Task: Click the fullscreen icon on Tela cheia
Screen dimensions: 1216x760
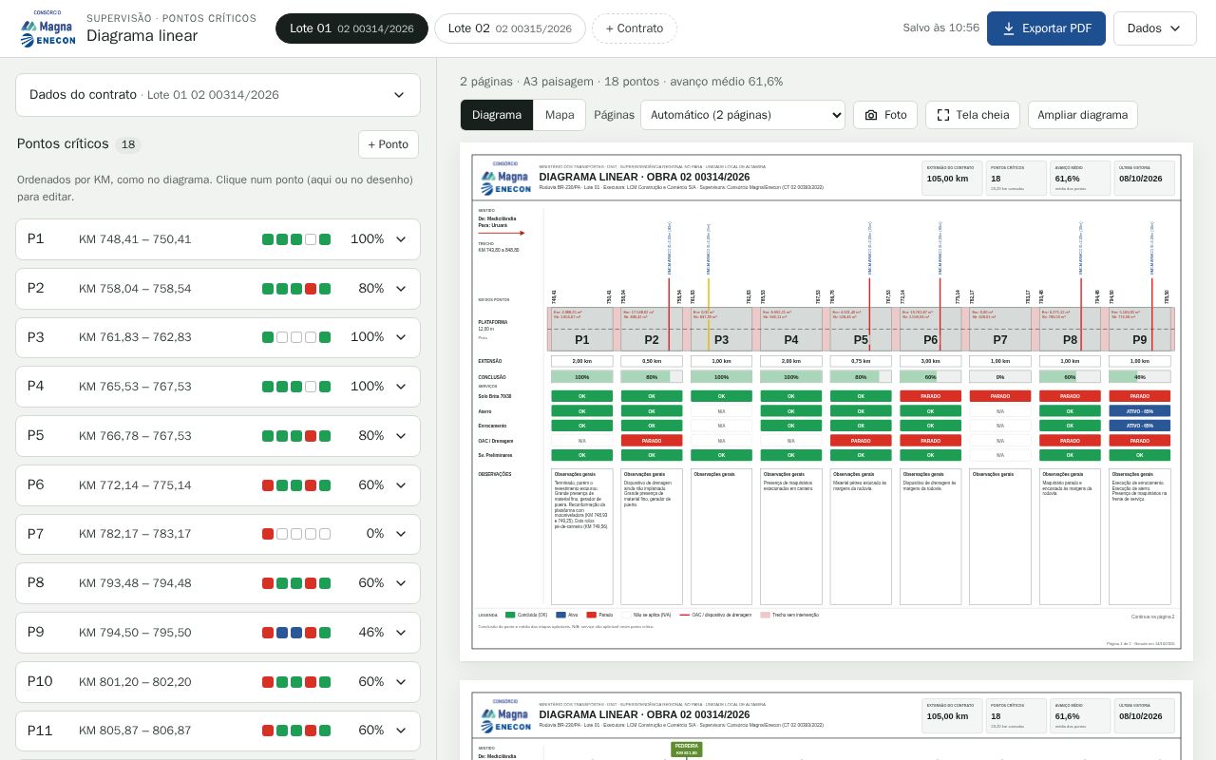Action: 943,115
